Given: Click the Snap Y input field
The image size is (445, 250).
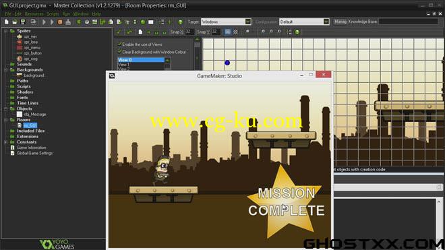Looking at the screenshot, I should pos(215,32).
